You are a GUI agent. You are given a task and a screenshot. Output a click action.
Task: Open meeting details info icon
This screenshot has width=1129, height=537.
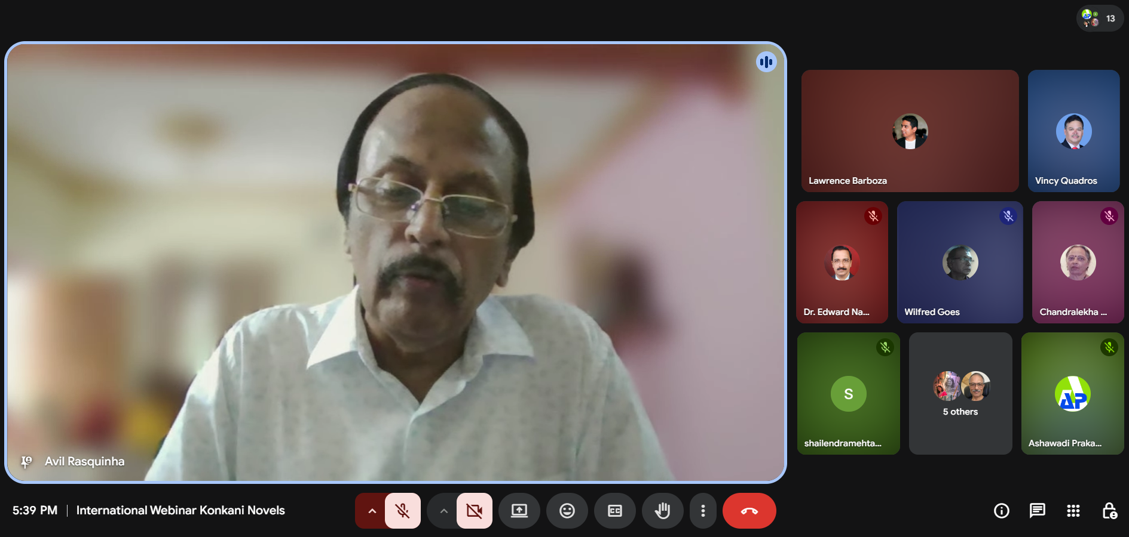click(1001, 511)
